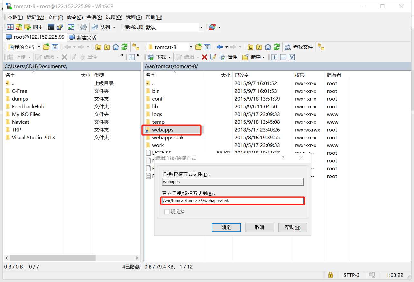Open 标记(M) menu
414x282 pixels.
tap(35, 17)
